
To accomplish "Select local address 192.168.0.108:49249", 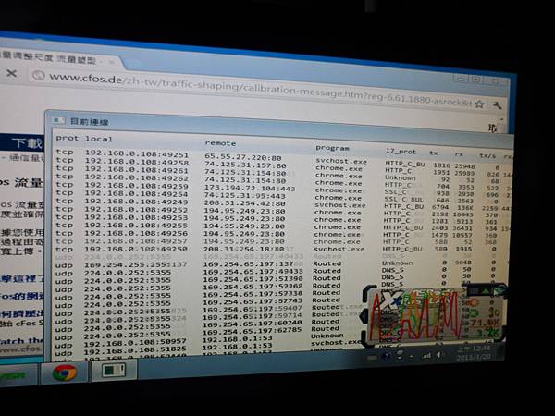I will click(x=136, y=202).
